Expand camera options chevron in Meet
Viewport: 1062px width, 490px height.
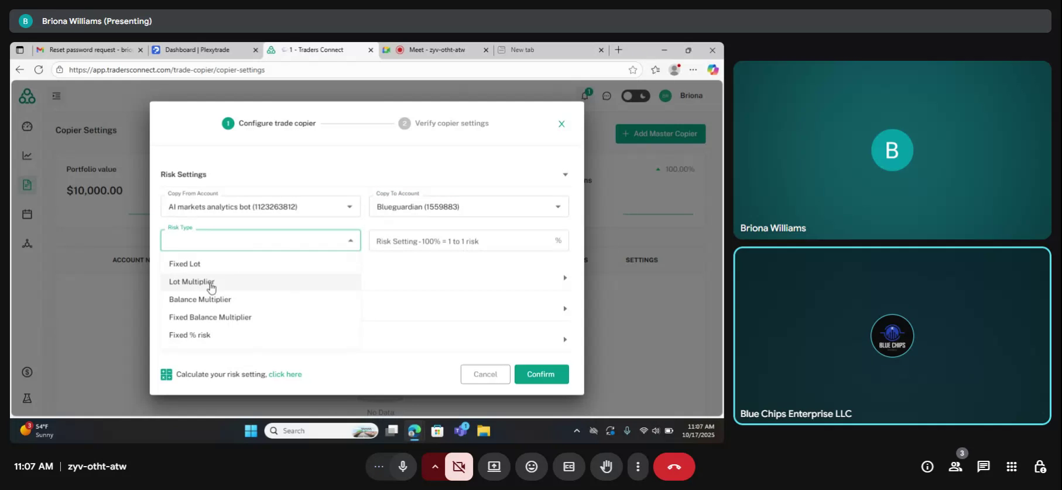pos(434,467)
